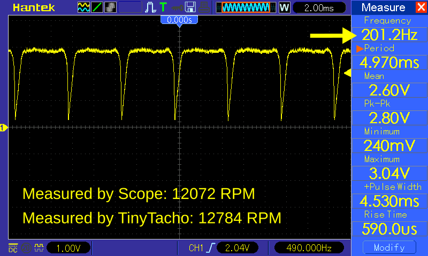The width and height of the screenshot is (428, 256).
Task: Click the 240mV minimum value
Action: pyautogui.click(x=389, y=146)
